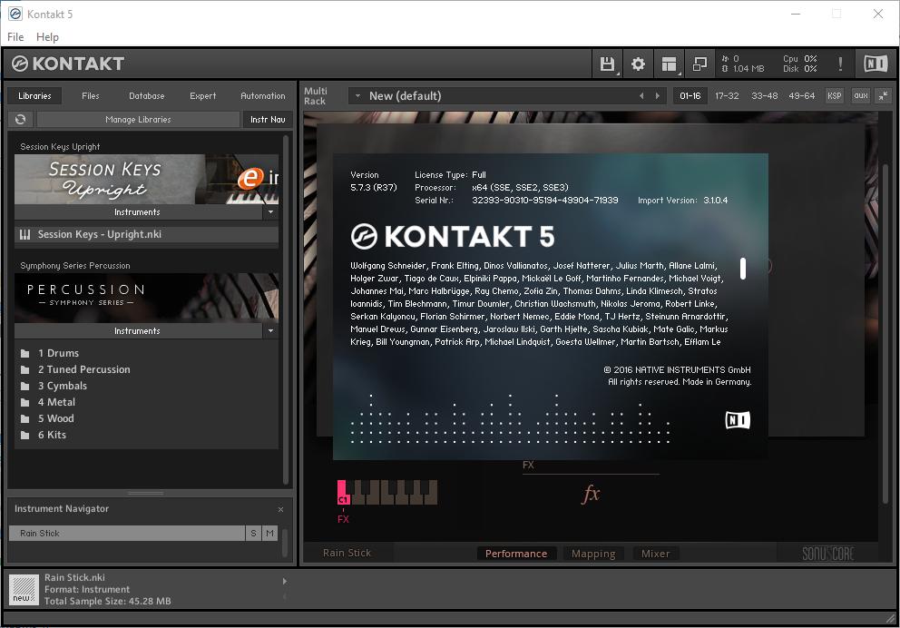900x628 pixels.
Task: Select Rain Stick in Instrument Navigator
Action: pos(127,534)
